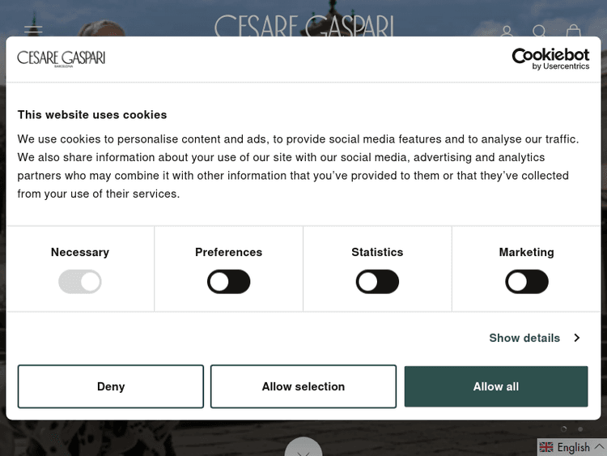Open the hamburger navigation menu
The height and width of the screenshot is (456, 607).
(33, 30)
